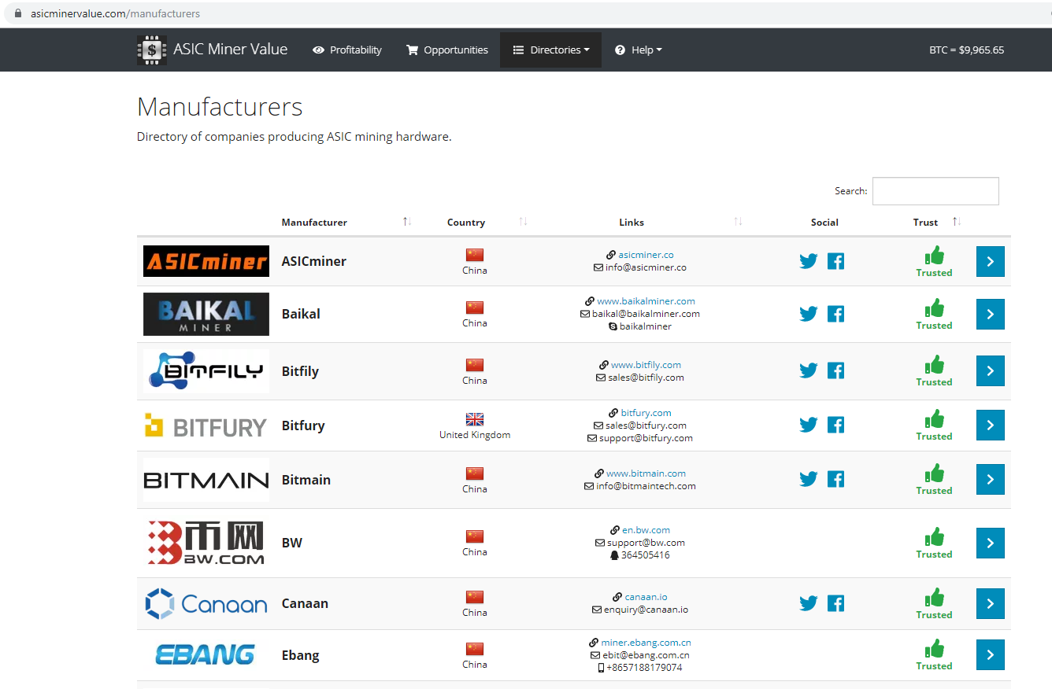
Task: Open Baikal's Facebook page
Action: (836, 314)
